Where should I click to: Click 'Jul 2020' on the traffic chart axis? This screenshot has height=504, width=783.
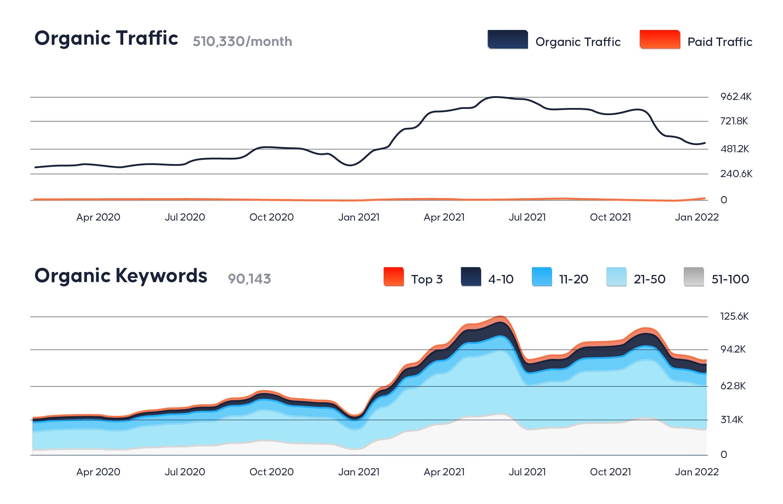(x=185, y=217)
